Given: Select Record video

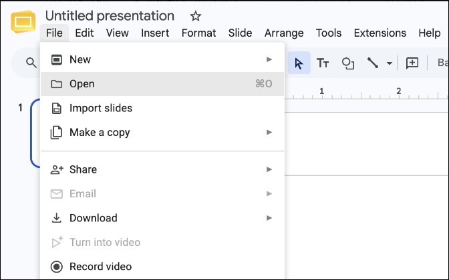Looking at the screenshot, I should 162,267.
